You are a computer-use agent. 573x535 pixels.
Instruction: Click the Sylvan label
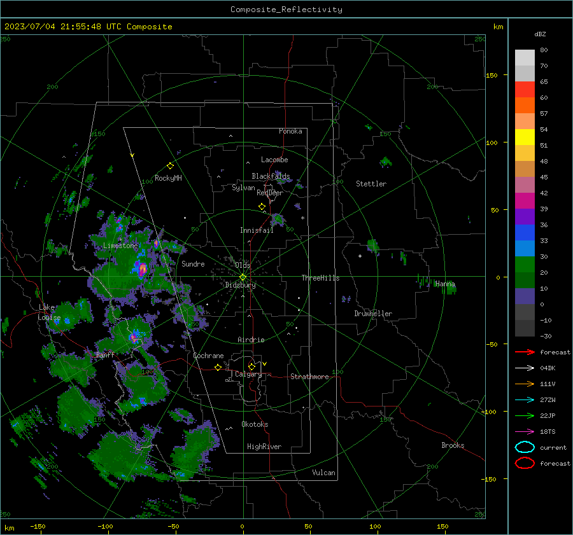(243, 188)
